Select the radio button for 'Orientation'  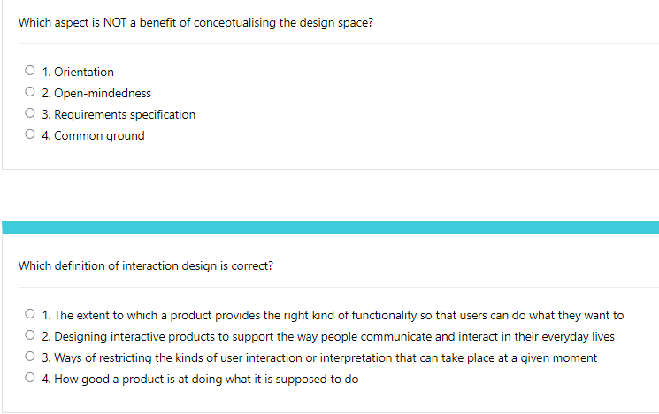point(31,72)
